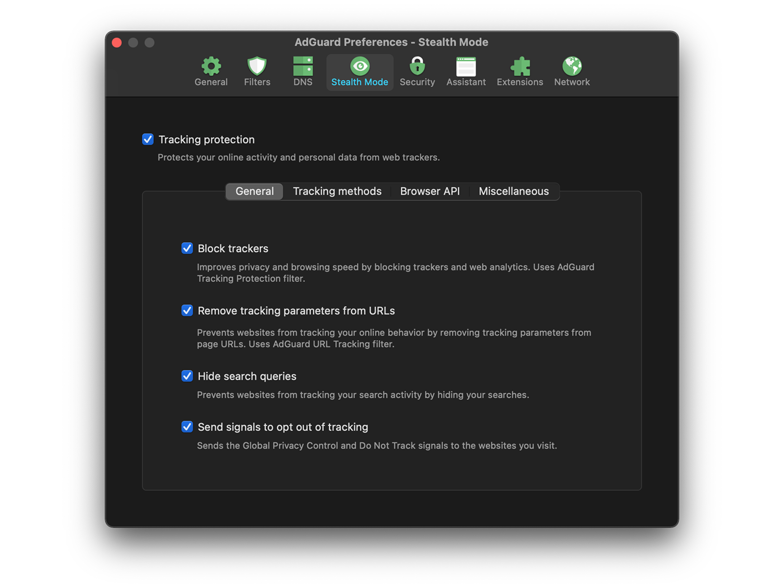Open the Network globe icon pane
This screenshot has height=588, width=784.
pyautogui.click(x=572, y=72)
